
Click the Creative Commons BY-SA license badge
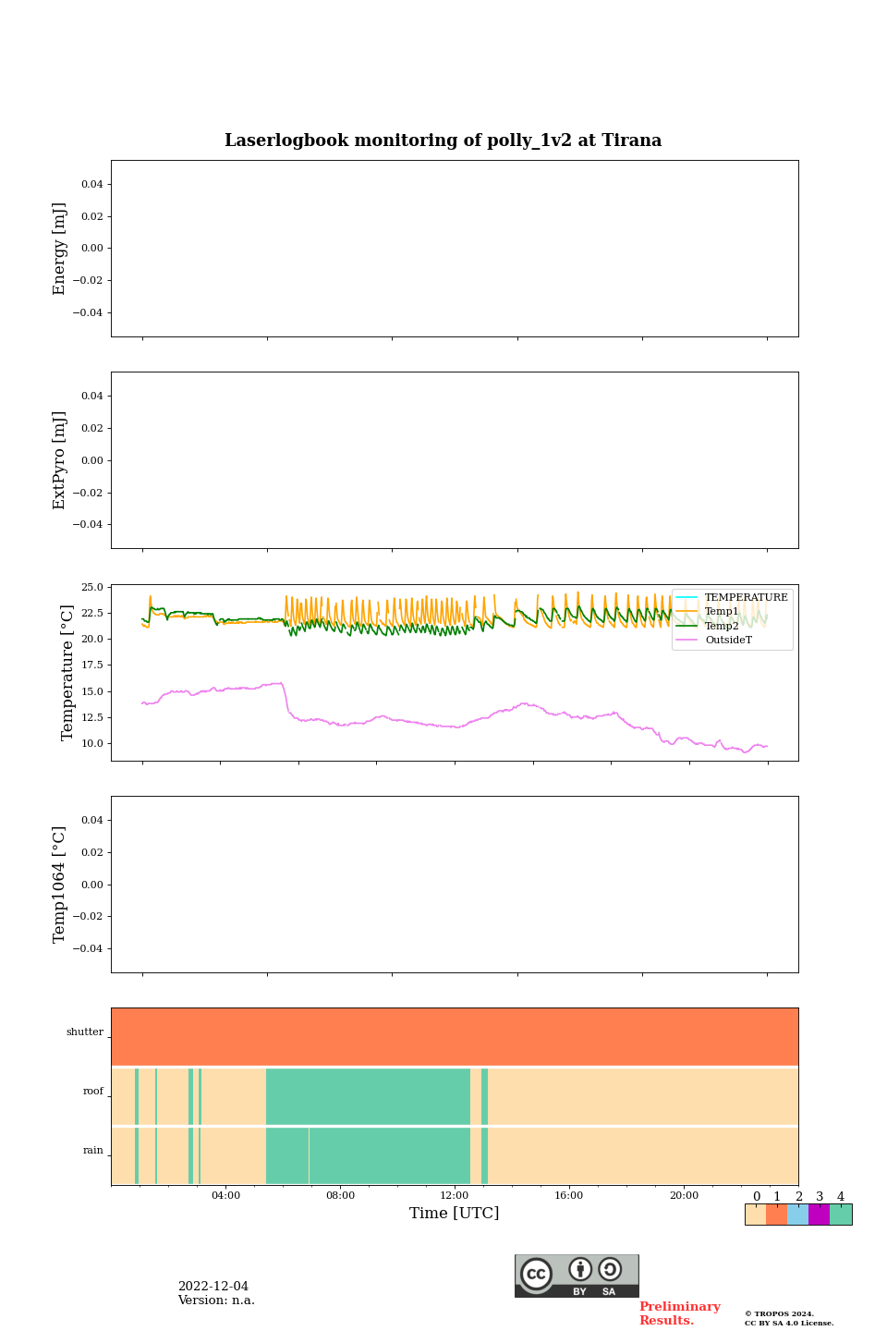(x=577, y=1276)
